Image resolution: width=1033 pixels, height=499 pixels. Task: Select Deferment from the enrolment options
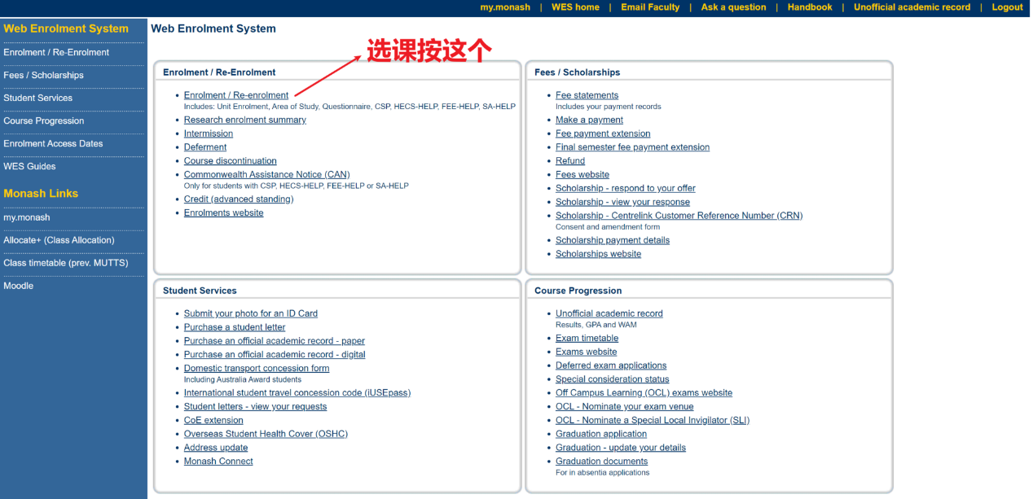204,147
